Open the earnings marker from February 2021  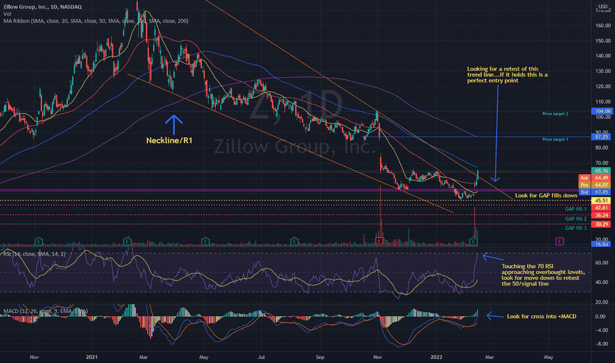click(x=127, y=241)
